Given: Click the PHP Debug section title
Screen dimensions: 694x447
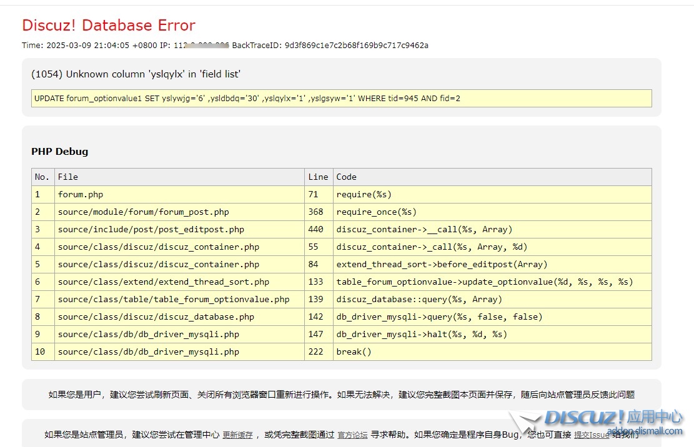Looking at the screenshot, I should click(x=60, y=152).
